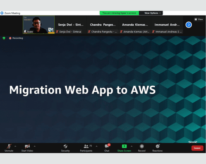The image size is (206, 164).
Task: Click muted mic icon on Amanda Kiemas label
Action: pos(121,32)
